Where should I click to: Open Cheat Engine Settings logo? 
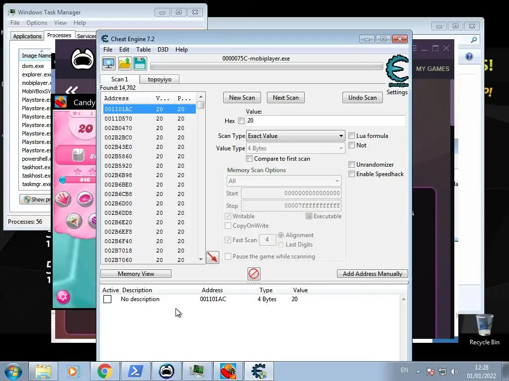pos(397,71)
